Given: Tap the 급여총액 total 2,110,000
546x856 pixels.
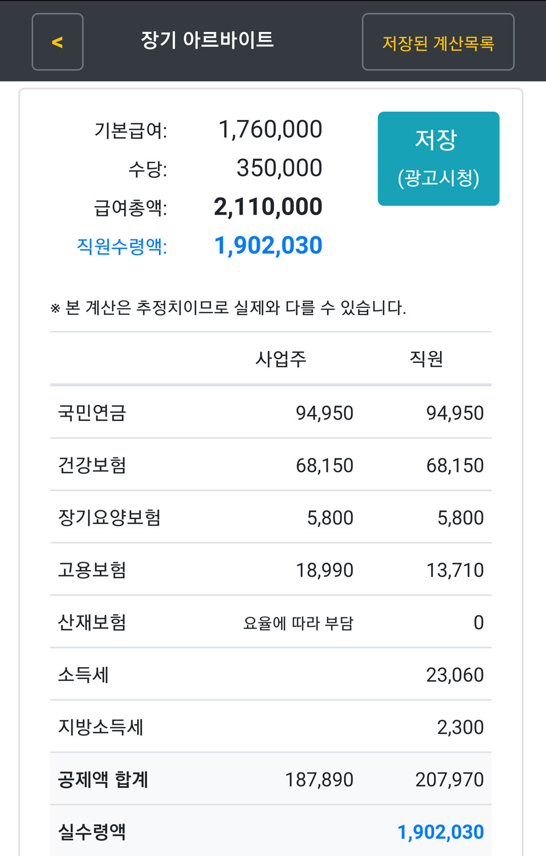Looking at the screenshot, I should pos(268,207).
